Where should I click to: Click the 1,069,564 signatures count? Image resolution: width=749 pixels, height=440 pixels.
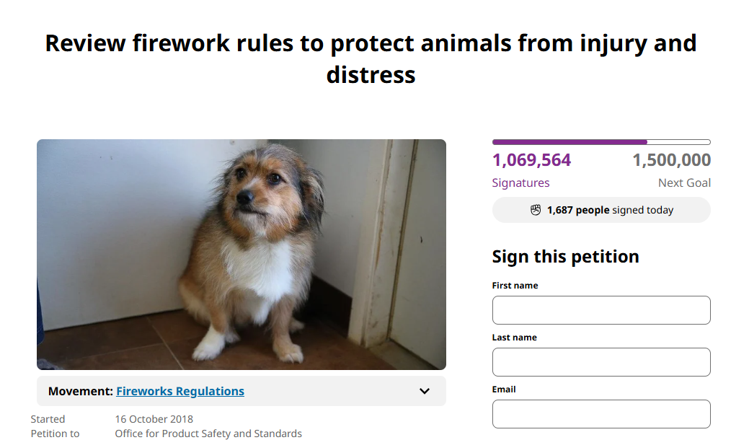[531, 159]
